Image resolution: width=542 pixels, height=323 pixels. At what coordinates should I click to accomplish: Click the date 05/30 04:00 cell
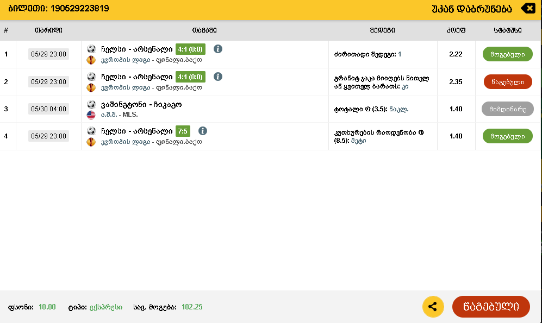point(48,109)
